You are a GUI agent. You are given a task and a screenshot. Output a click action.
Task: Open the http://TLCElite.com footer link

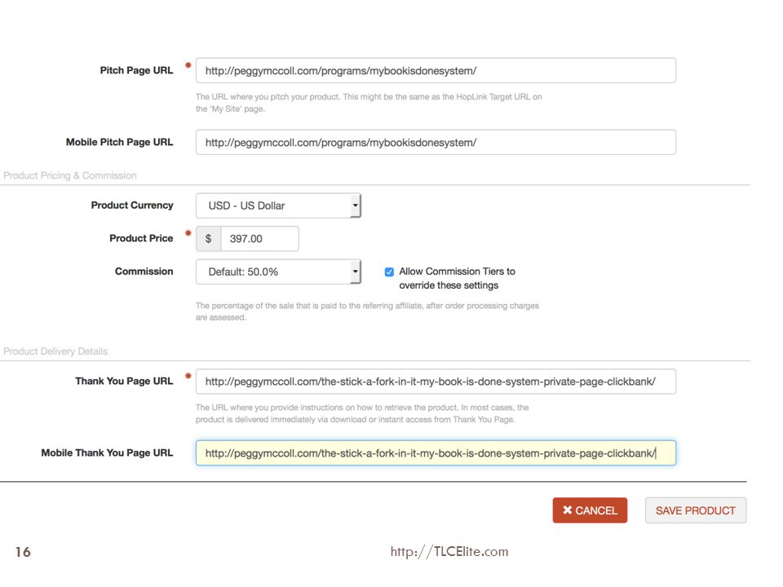point(449,551)
